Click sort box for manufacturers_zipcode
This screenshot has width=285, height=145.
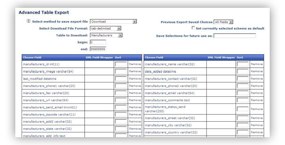tap(121, 115)
